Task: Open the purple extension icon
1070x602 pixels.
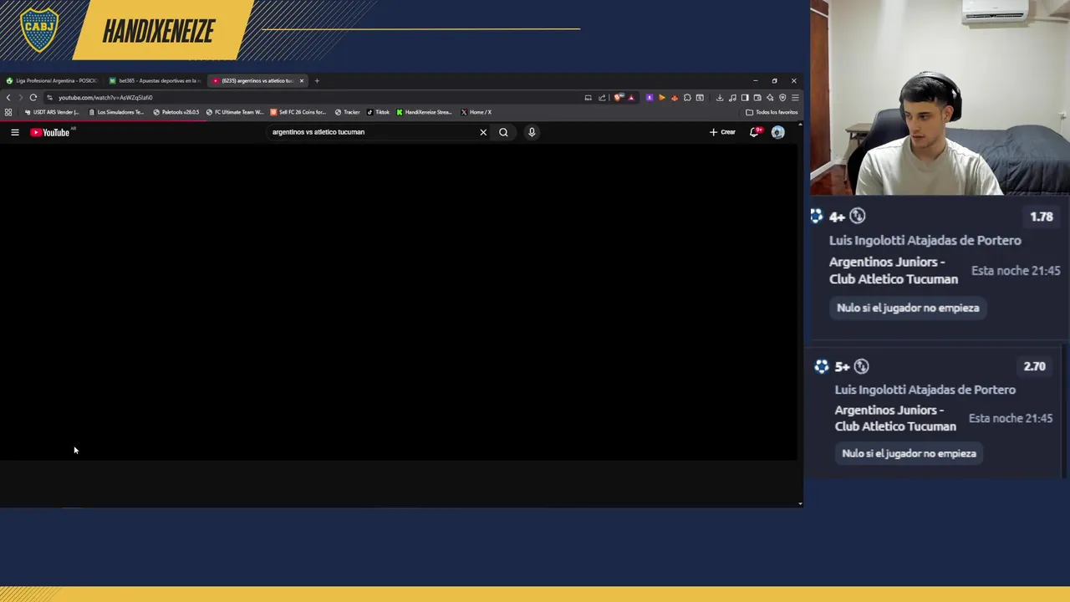Action: [649, 98]
